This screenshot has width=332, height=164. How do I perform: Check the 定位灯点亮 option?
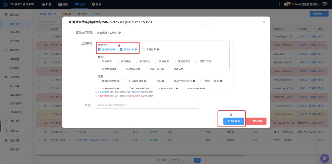tap(175, 61)
